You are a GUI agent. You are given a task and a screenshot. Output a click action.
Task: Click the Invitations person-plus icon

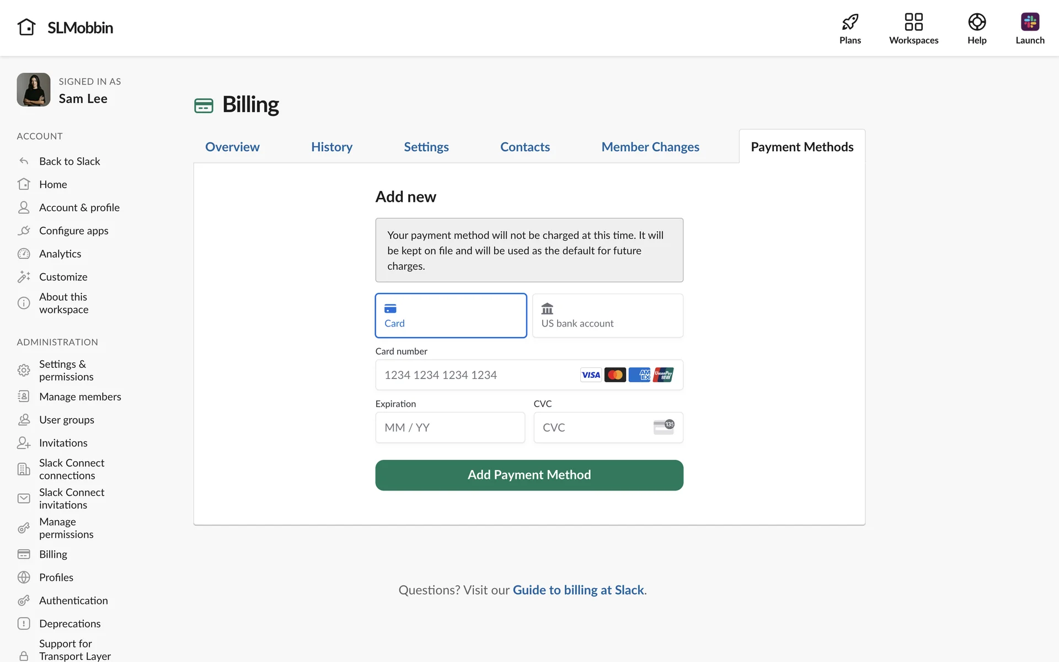[24, 443]
